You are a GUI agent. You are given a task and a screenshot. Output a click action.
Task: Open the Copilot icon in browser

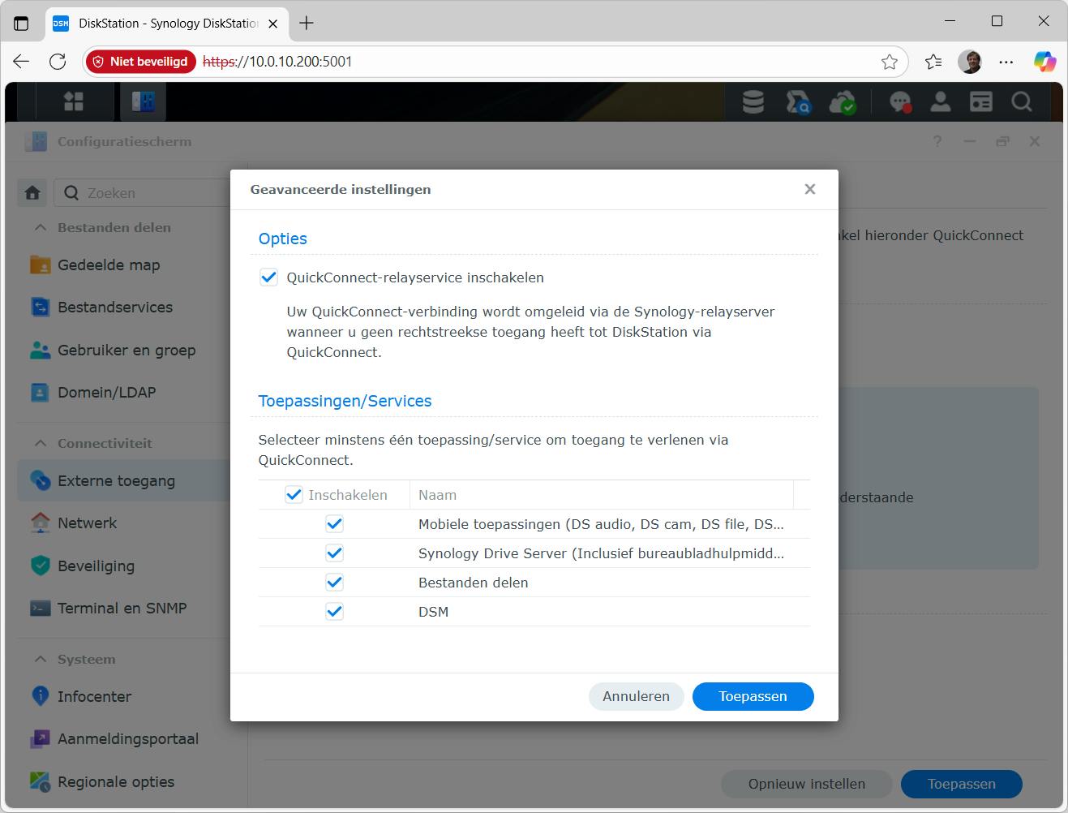(1044, 62)
